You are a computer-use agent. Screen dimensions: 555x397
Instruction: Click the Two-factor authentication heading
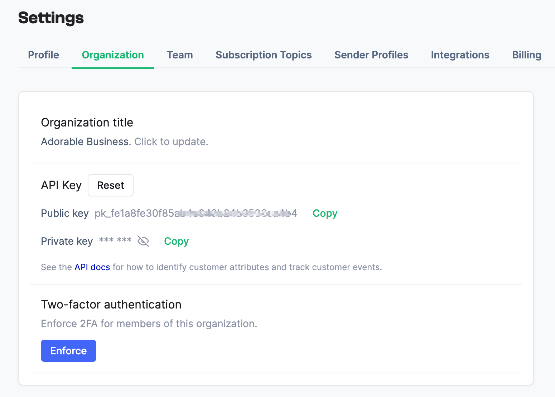point(111,305)
